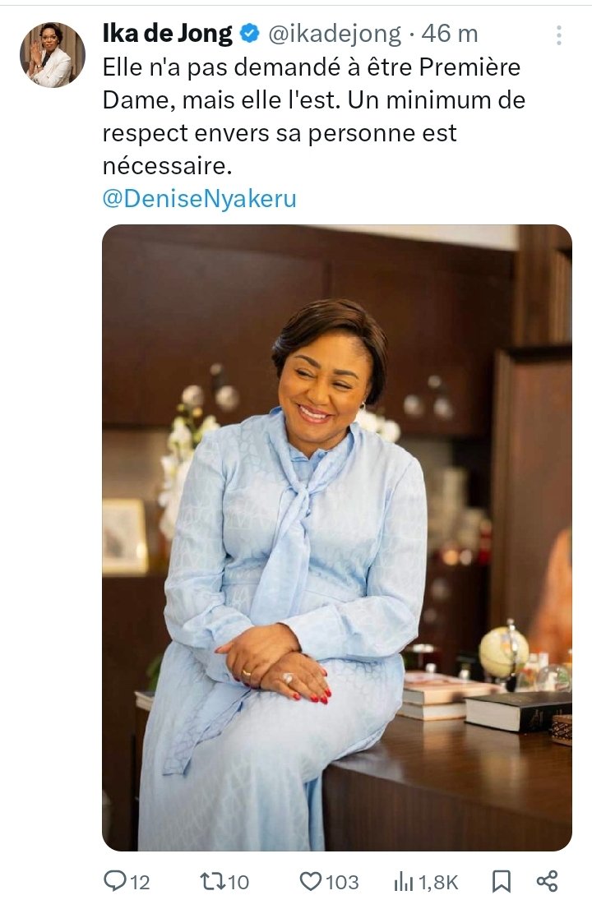Click the 1,8K views count
The width and height of the screenshot is (592, 909).
point(438,883)
